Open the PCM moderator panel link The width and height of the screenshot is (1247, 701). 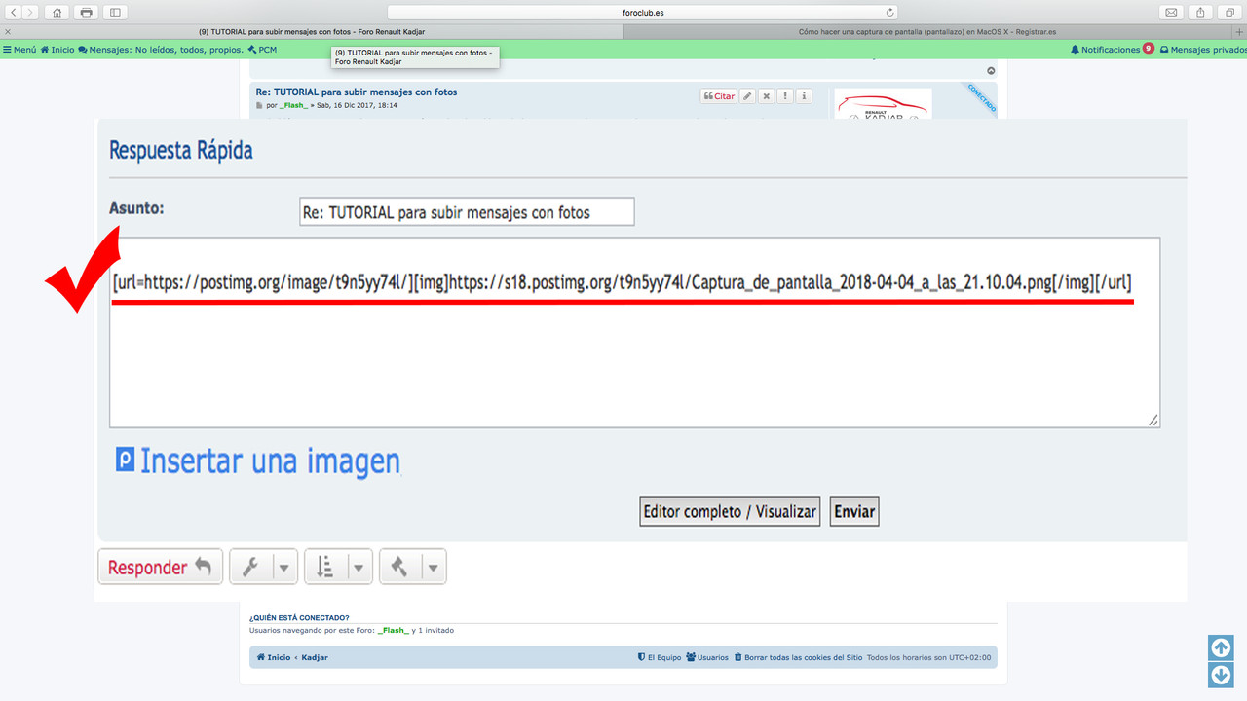pos(263,50)
